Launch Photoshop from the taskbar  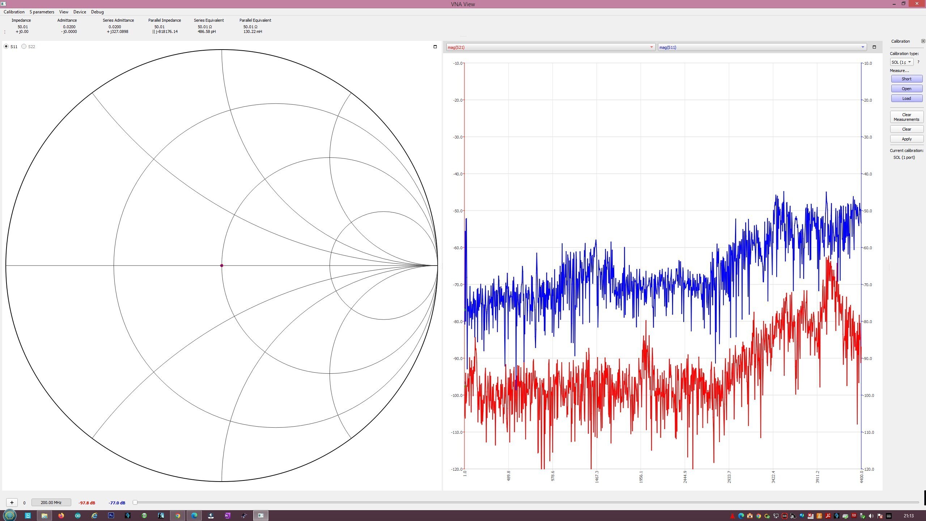(111, 516)
